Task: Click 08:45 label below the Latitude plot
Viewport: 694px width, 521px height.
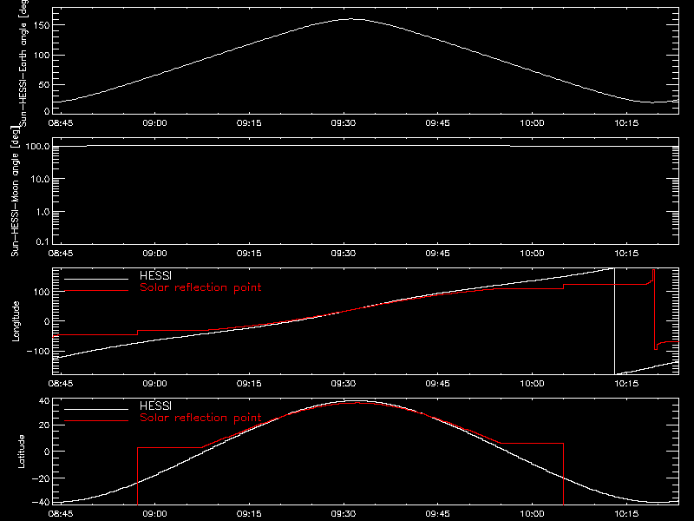Action: [x=61, y=514]
